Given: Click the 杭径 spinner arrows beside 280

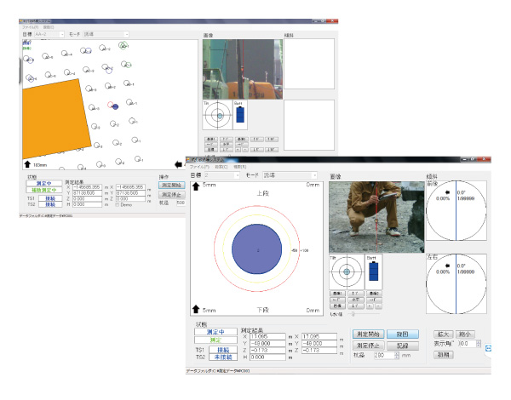Looking at the screenshot, I should (x=396, y=356).
